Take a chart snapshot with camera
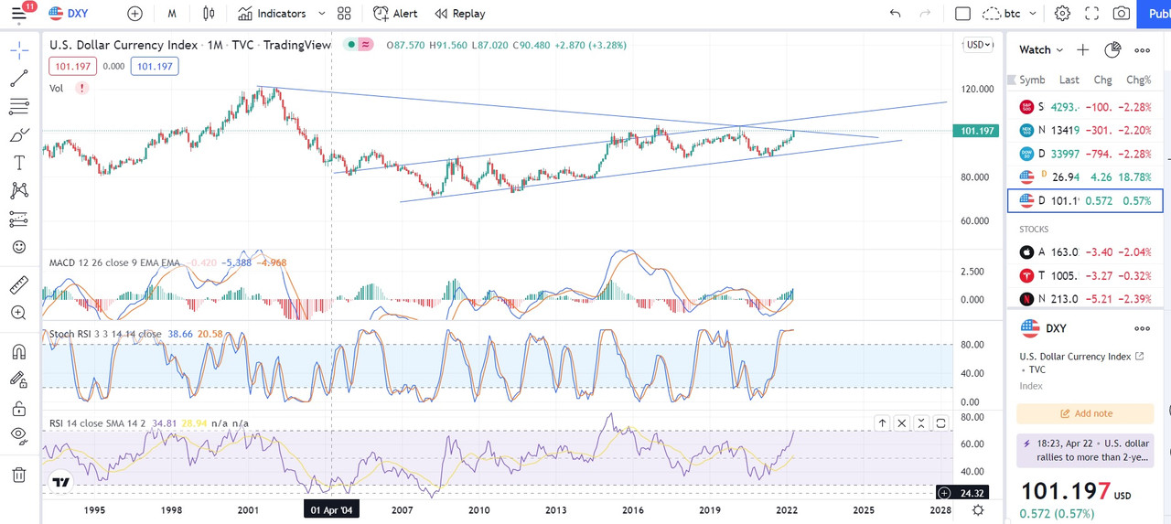This screenshot has width=1171, height=524. click(x=1121, y=14)
